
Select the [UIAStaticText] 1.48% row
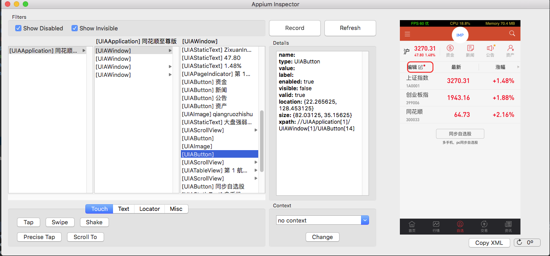pos(219,66)
